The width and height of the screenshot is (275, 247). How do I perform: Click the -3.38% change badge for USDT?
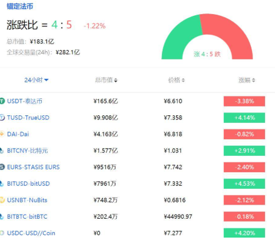244,101
